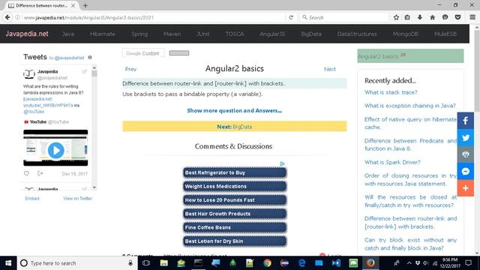Open the Windows Start menu
Screen dimensions: 480x270
(8, 263)
